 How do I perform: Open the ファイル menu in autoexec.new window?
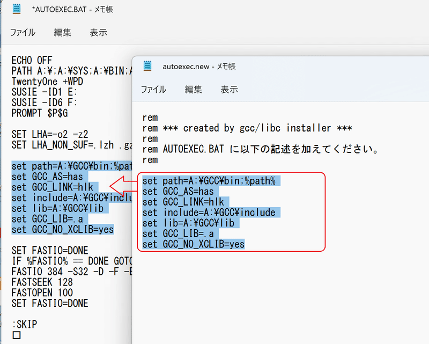(x=153, y=90)
